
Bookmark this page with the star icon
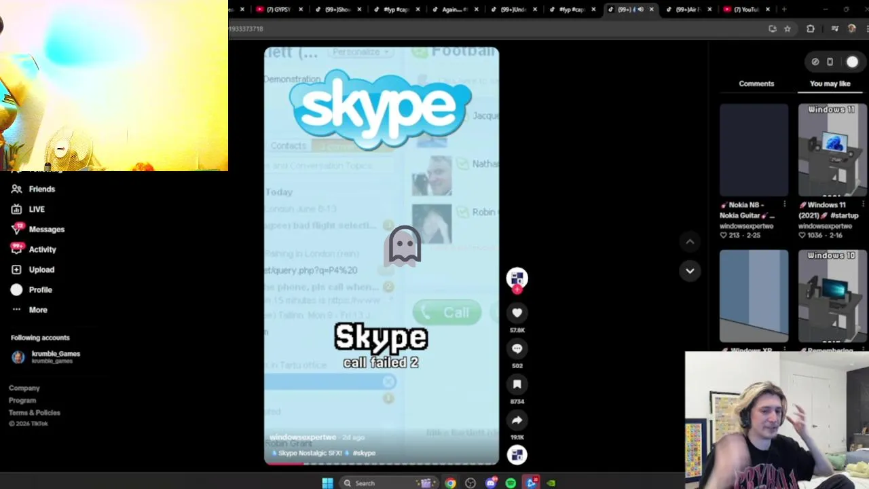click(x=788, y=29)
